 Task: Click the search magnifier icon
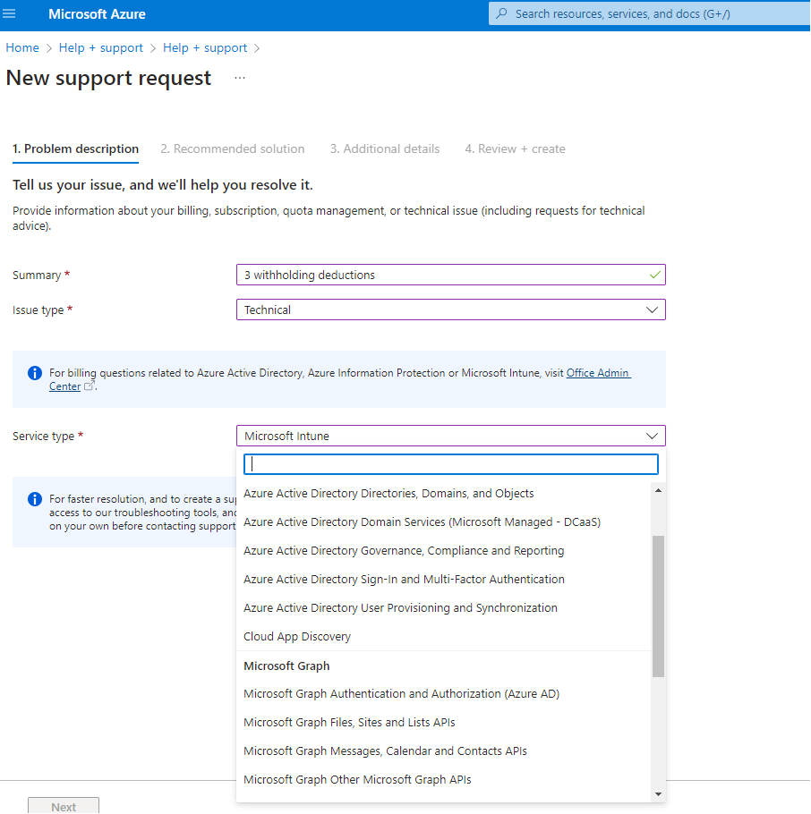coord(501,13)
